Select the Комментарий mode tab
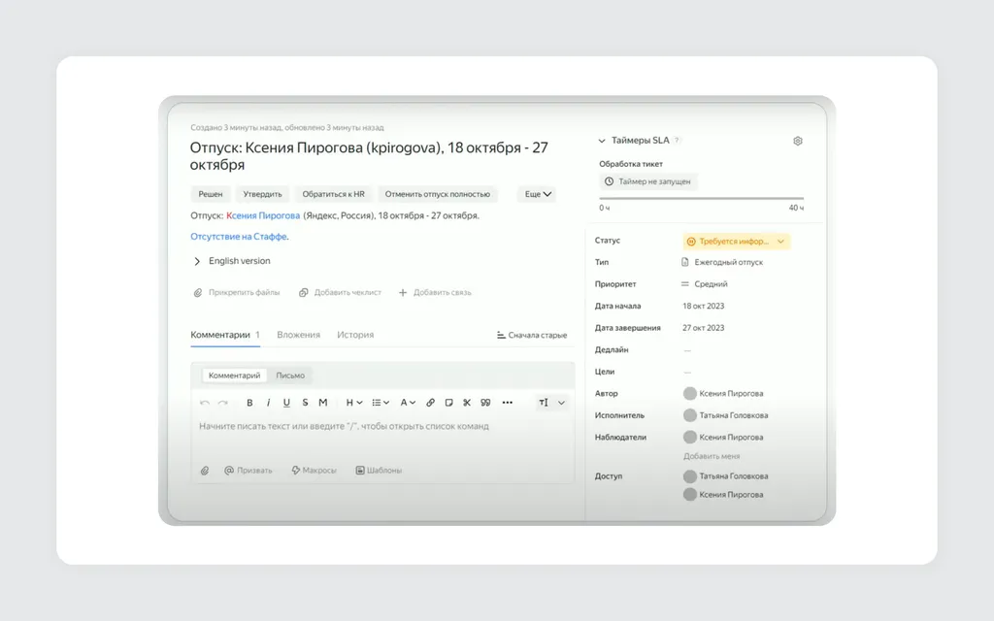This screenshot has width=994, height=621. click(235, 376)
